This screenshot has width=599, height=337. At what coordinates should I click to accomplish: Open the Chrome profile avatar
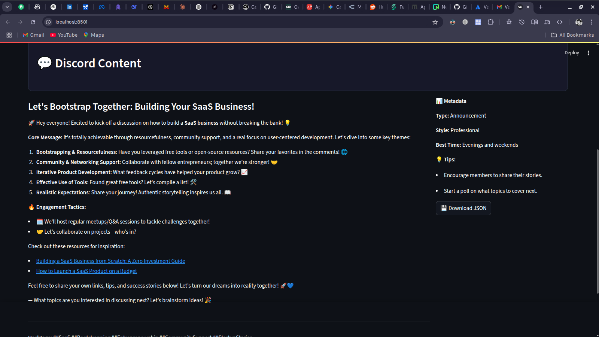tap(578, 22)
